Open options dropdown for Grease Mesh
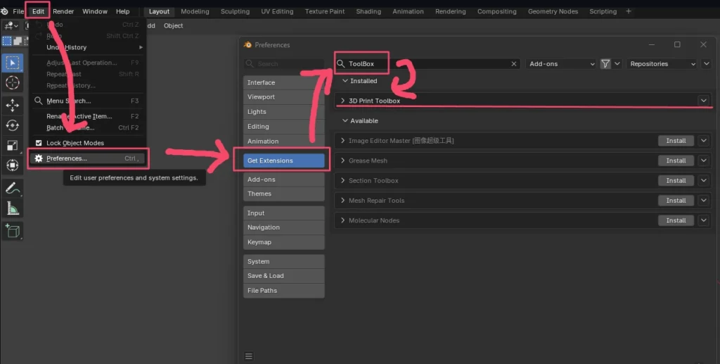Screen dimensions: 720x364 click(x=703, y=161)
